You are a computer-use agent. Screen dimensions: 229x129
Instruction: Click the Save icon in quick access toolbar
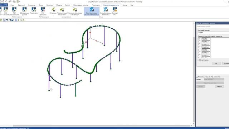point(1,1)
